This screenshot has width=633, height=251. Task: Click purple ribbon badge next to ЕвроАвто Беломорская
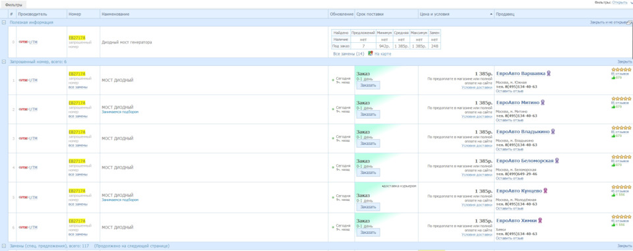557,161
